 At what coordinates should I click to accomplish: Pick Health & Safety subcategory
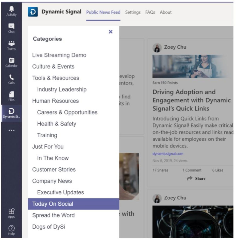point(56,124)
